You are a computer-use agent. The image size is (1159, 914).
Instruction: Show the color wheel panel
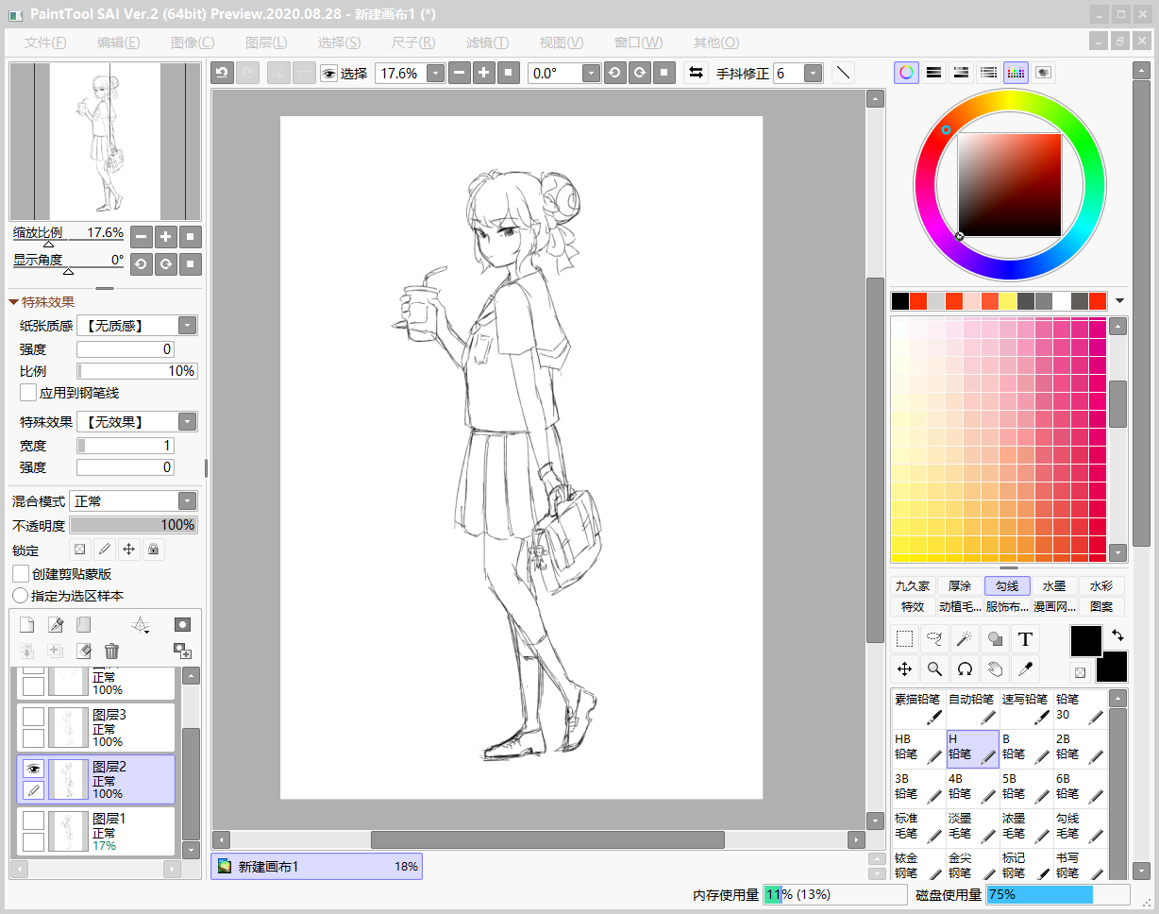coord(906,72)
